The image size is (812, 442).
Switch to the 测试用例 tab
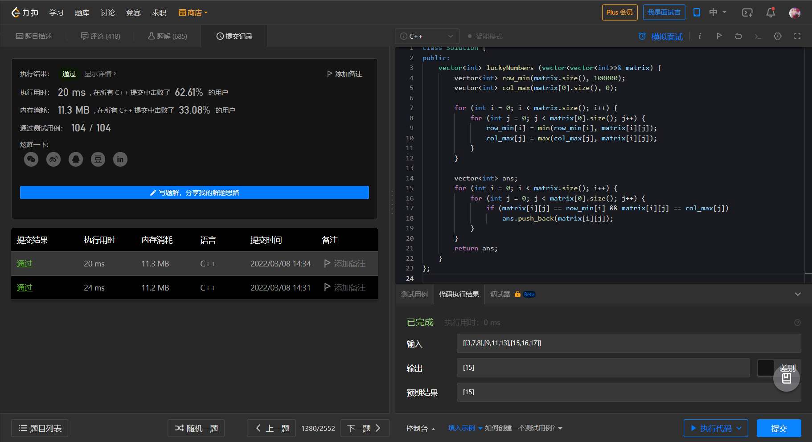[414, 294]
